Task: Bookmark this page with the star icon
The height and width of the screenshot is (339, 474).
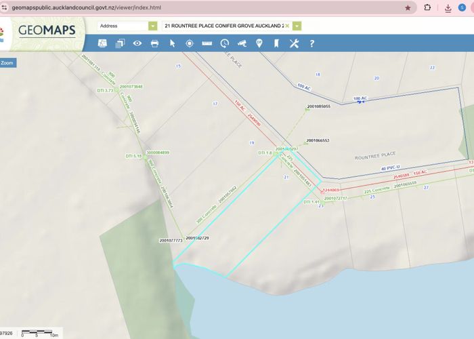Action: coord(408,7)
